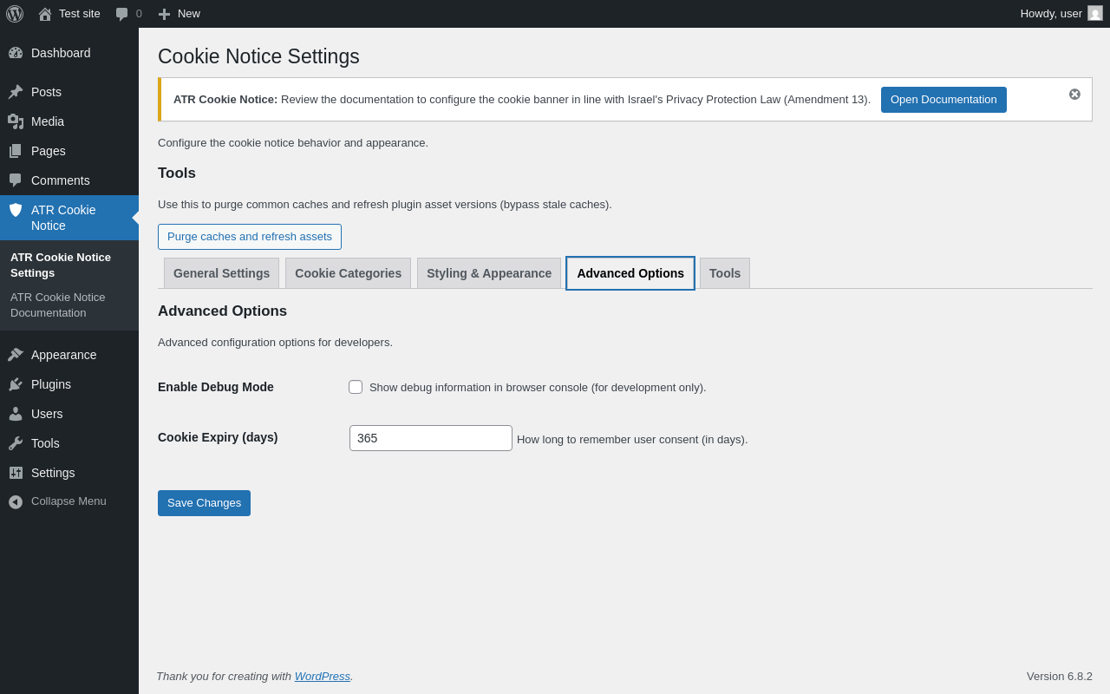Click the Show debug information checkbox label
Viewport: 1110px width, 694px height.
(x=538, y=387)
